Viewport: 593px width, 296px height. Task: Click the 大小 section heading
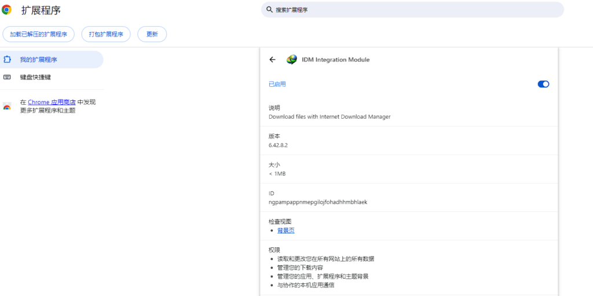tap(274, 165)
